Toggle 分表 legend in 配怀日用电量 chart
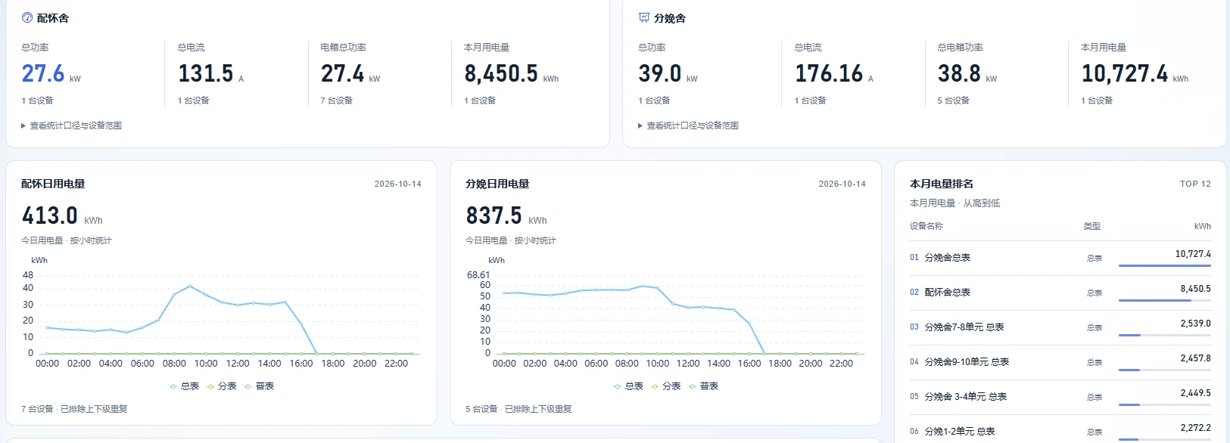The height and width of the screenshot is (443, 1230). tap(222, 386)
